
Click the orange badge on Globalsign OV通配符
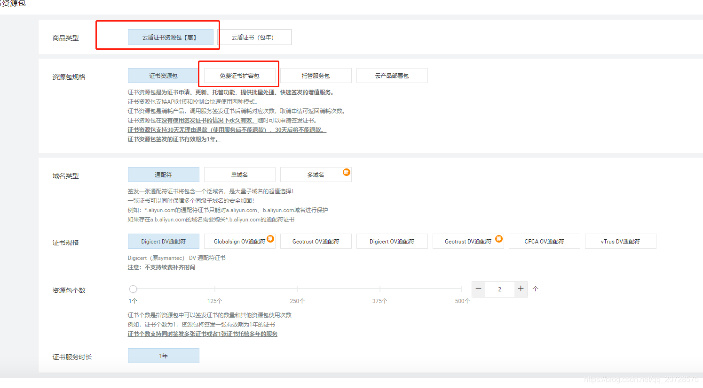pos(270,239)
